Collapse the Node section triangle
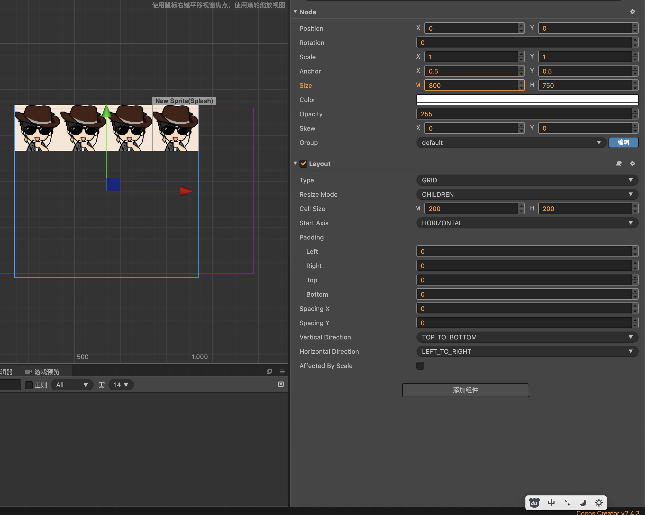This screenshot has width=645, height=515. pos(295,12)
